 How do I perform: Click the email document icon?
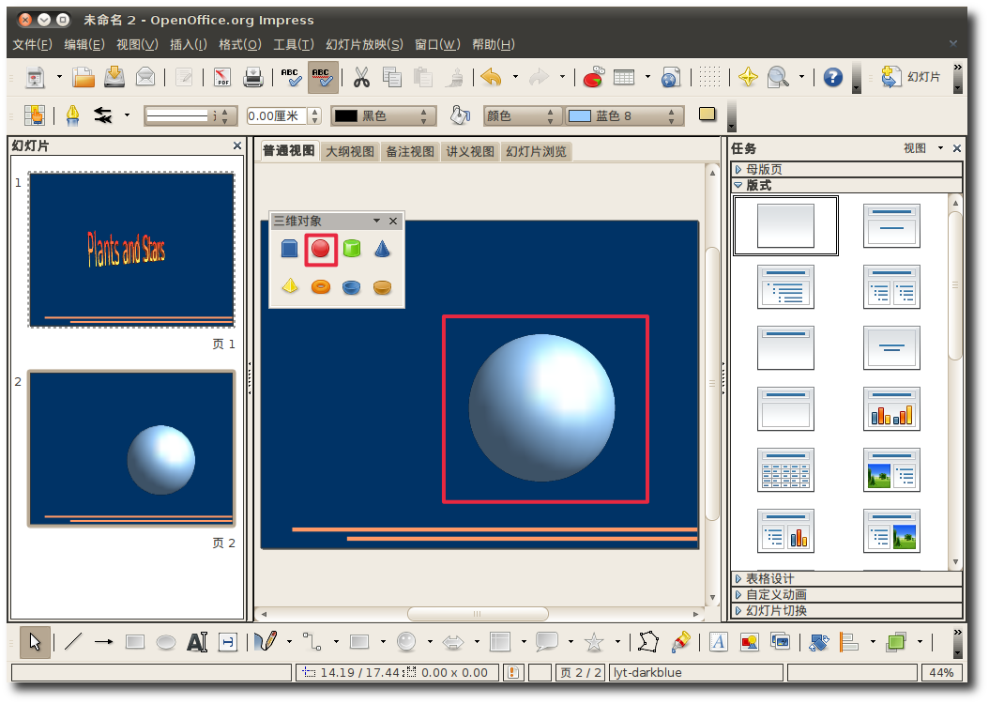145,77
